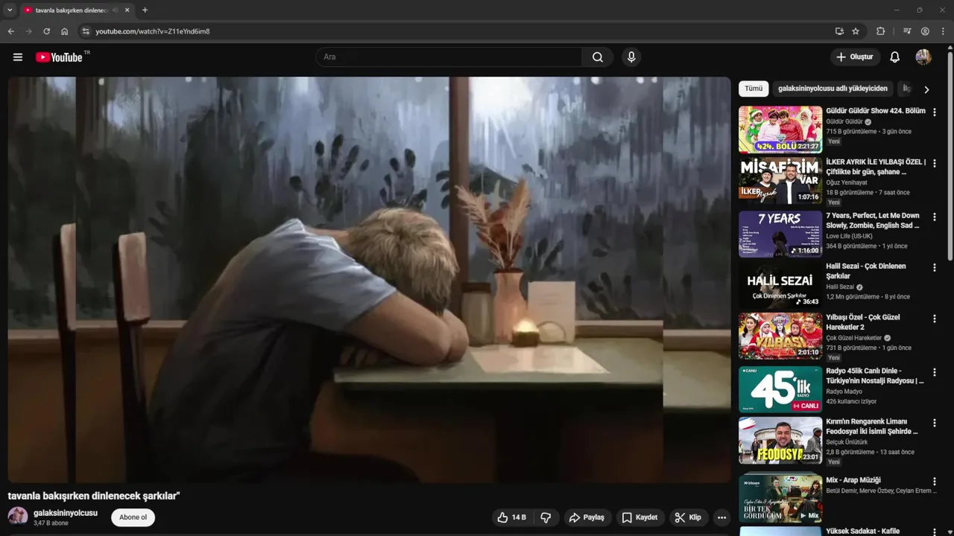Click the video player area
954x536 pixels.
tap(369, 280)
